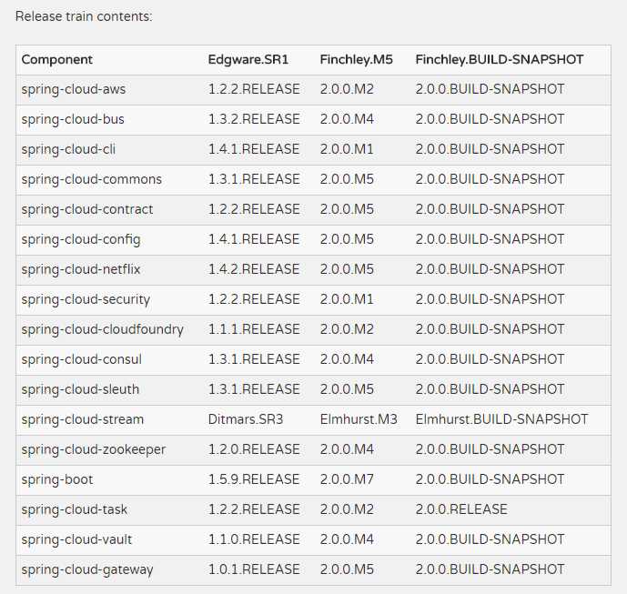Select the spring-cloud-stream component name
The height and width of the screenshot is (594, 627).
[83, 419]
